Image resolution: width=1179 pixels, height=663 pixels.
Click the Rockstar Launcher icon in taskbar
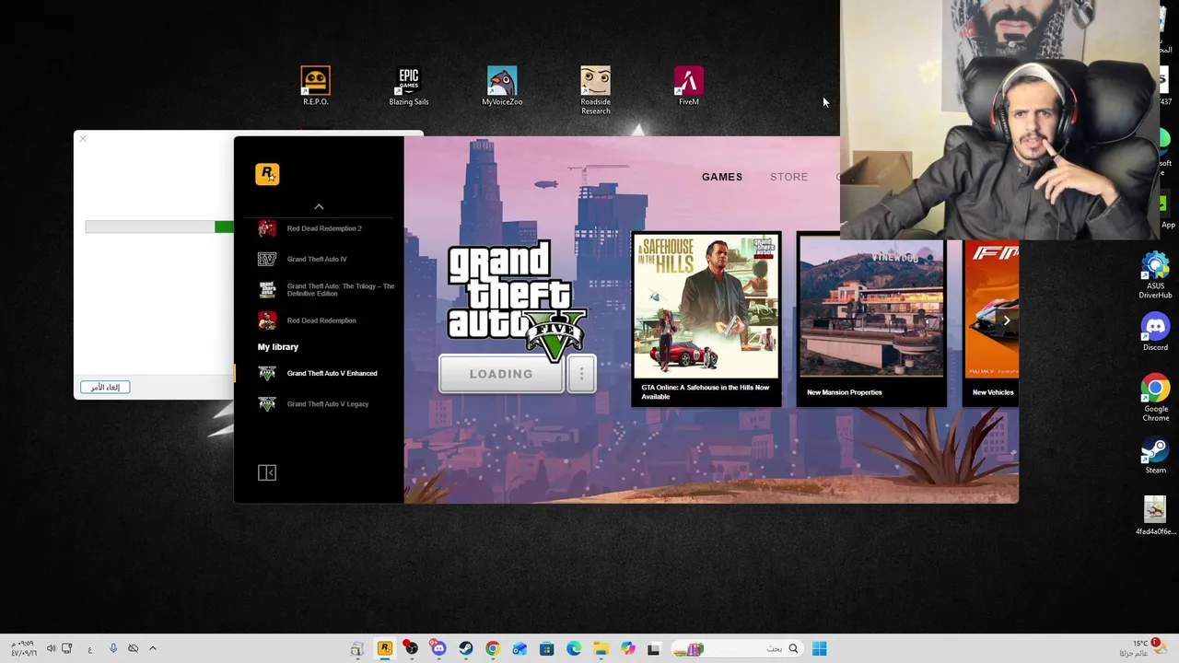click(x=385, y=648)
